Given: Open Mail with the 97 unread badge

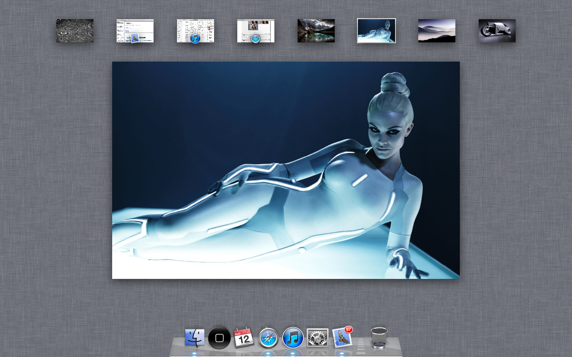Looking at the screenshot, I should pyautogui.click(x=342, y=337).
